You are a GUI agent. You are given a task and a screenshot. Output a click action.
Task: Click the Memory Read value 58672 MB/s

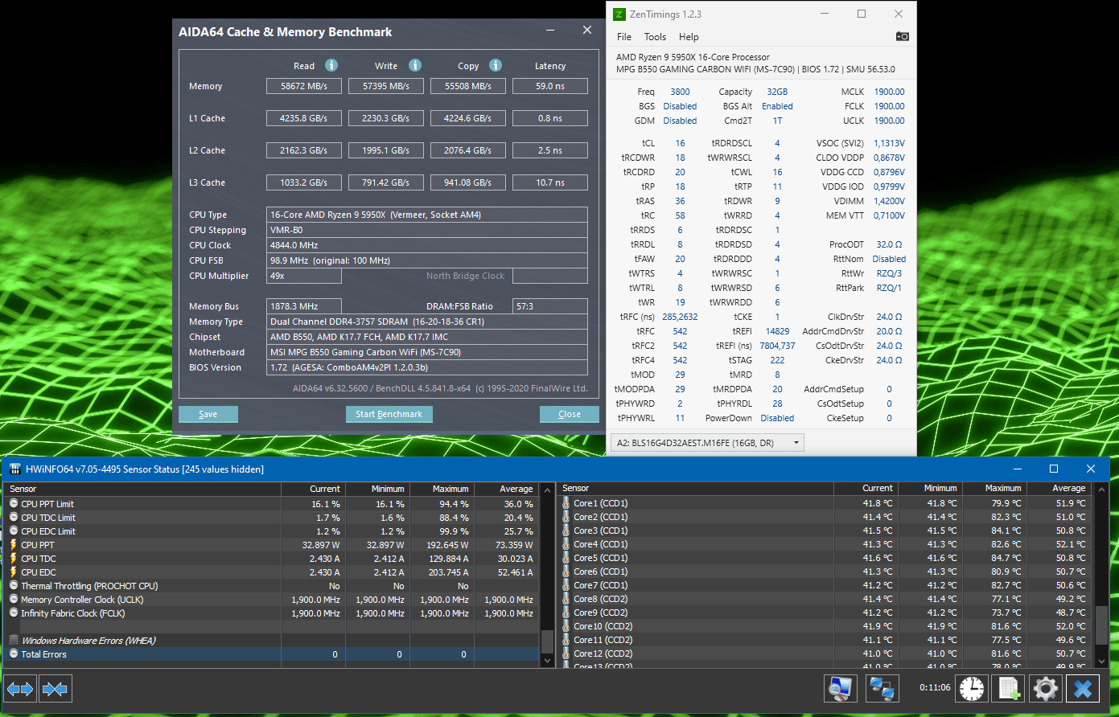click(x=304, y=86)
